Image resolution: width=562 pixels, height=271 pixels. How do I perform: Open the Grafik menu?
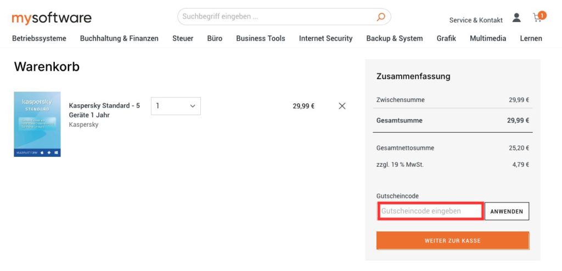(x=446, y=38)
